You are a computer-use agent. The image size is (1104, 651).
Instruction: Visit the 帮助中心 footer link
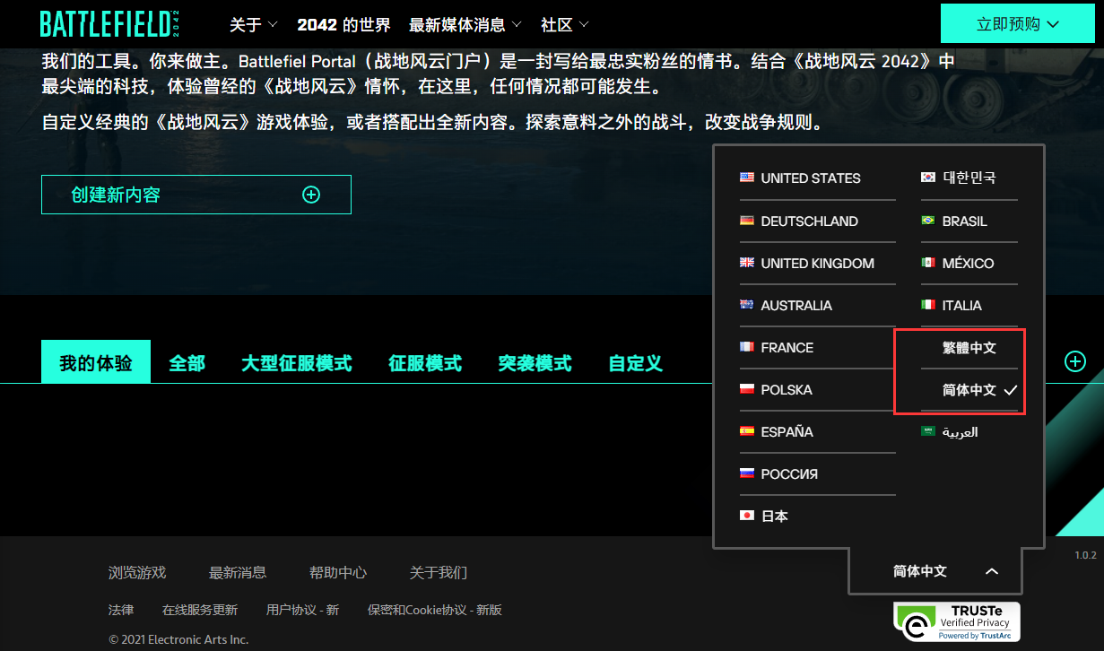click(x=338, y=572)
